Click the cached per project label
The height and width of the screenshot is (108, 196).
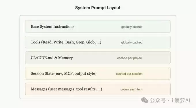(130, 58)
